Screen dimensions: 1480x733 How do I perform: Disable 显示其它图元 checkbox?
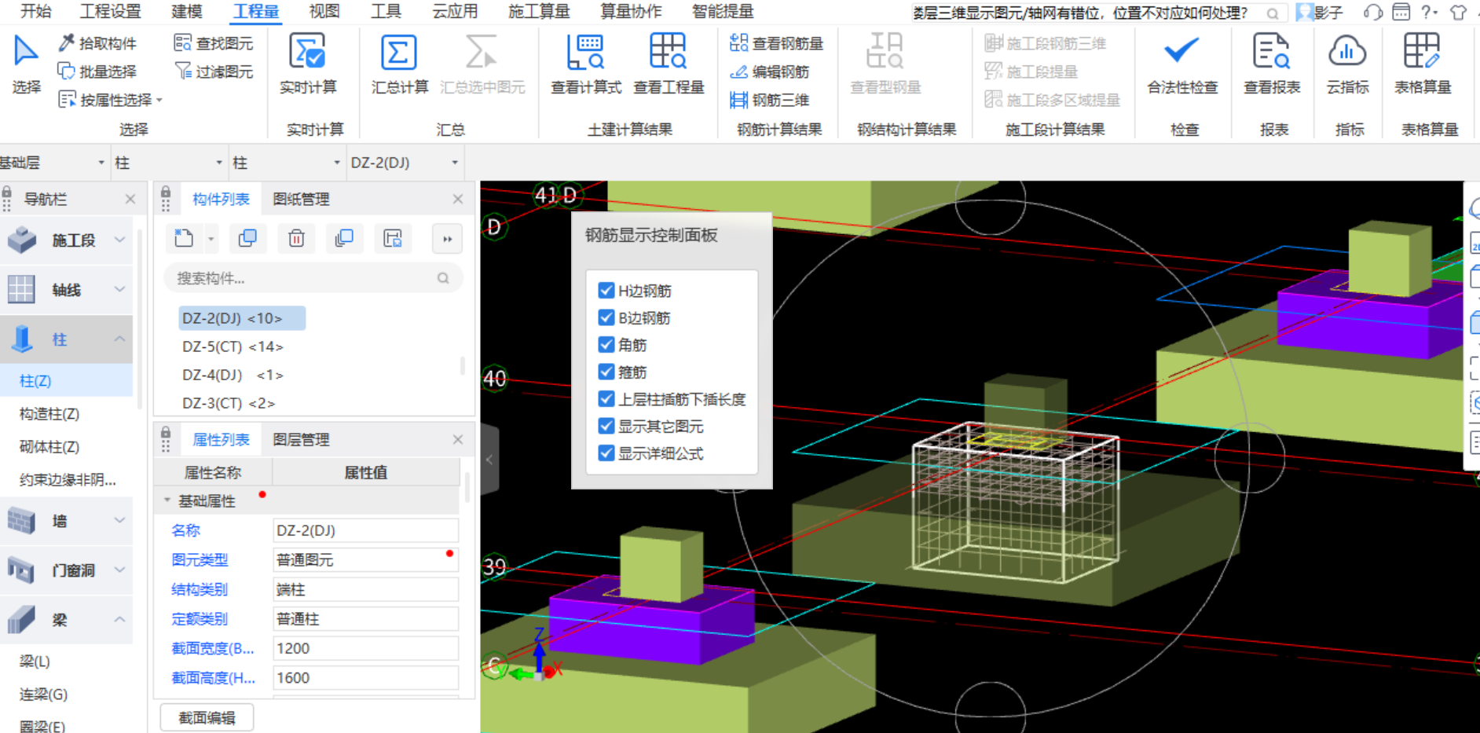[x=606, y=426]
